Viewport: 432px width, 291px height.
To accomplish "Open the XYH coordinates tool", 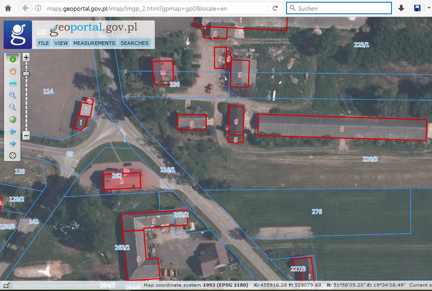I will pos(12,83).
